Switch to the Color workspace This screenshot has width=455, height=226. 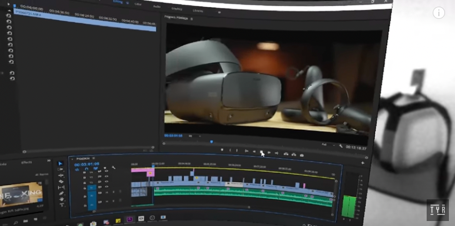(138, 4)
